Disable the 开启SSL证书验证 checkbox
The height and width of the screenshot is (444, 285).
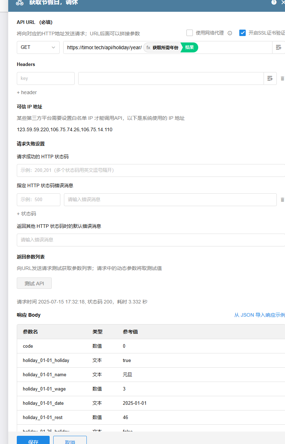coord(242,33)
